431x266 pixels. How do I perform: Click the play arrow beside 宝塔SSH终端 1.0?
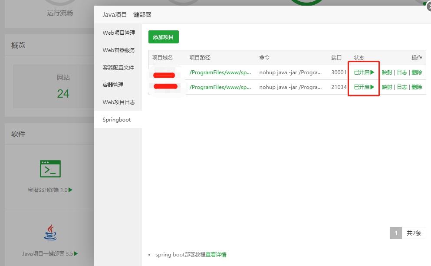coord(71,190)
